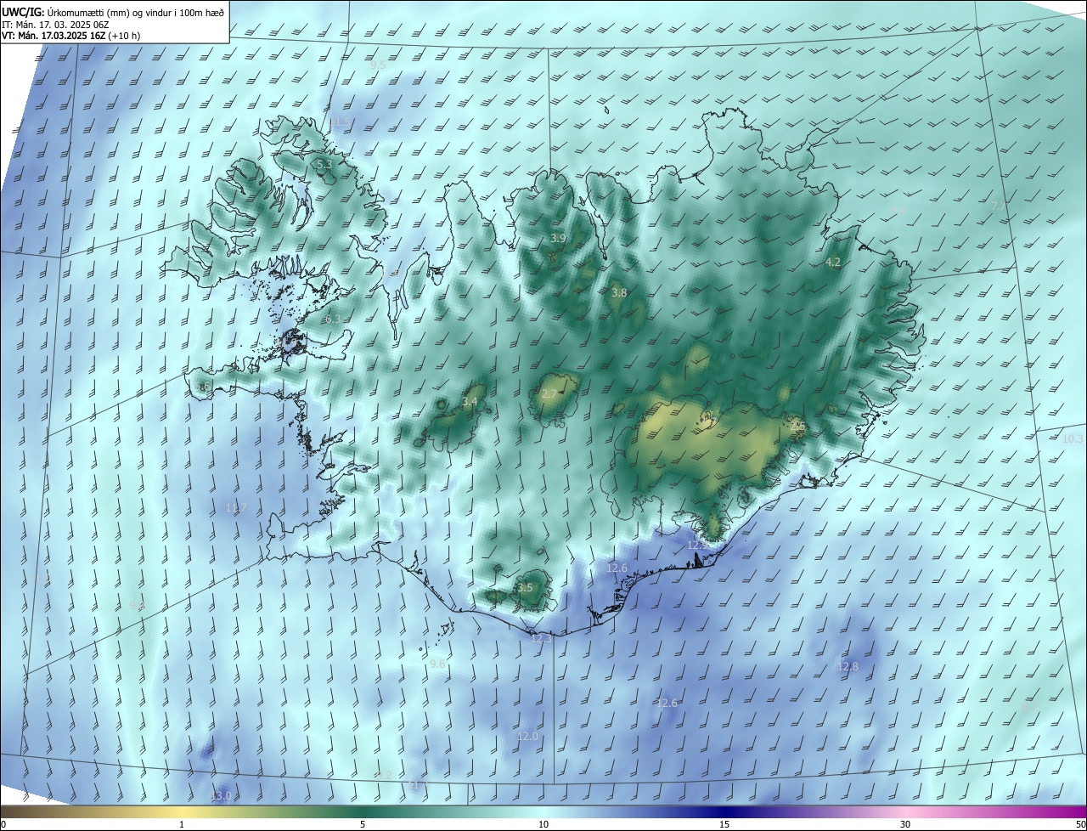The width and height of the screenshot is (1087, 831).
Task: Pick the 3.9 value in northern Iceland
Action: click(558, 239)
